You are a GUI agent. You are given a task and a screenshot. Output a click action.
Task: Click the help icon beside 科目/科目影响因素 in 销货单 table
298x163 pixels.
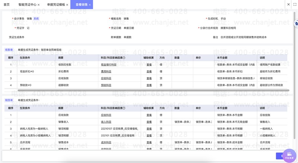[x=124, y=108]
